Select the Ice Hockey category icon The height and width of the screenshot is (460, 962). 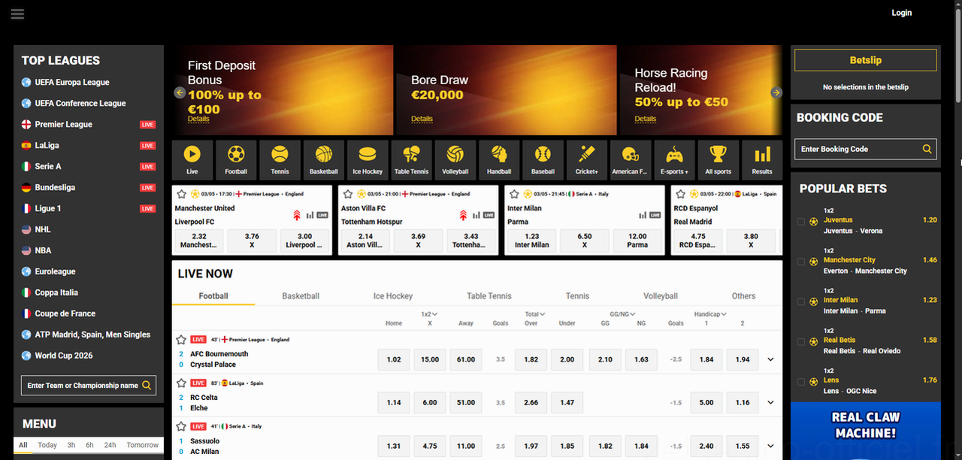[368, 160]
